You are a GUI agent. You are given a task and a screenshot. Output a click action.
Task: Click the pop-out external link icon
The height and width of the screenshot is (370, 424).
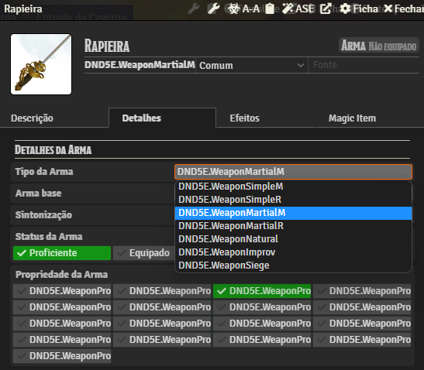pyautogui.click(x=326, y=9)
